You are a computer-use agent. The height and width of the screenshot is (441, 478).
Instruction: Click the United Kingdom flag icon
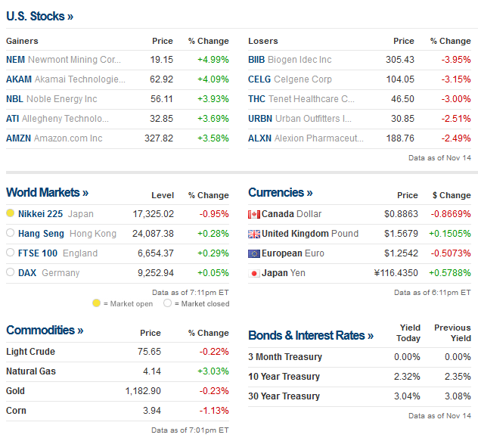(254, 234)
